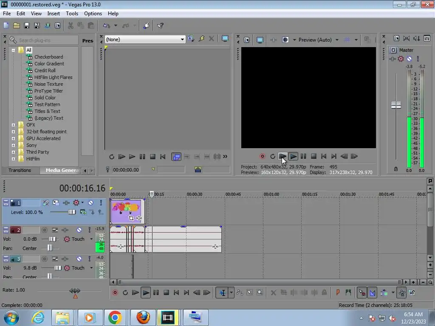435x326 pixels.
Task: Select the Credit Roll generator
Action: pos(45,70)
